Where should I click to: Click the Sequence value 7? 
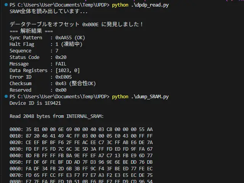(x=57, y=51)
